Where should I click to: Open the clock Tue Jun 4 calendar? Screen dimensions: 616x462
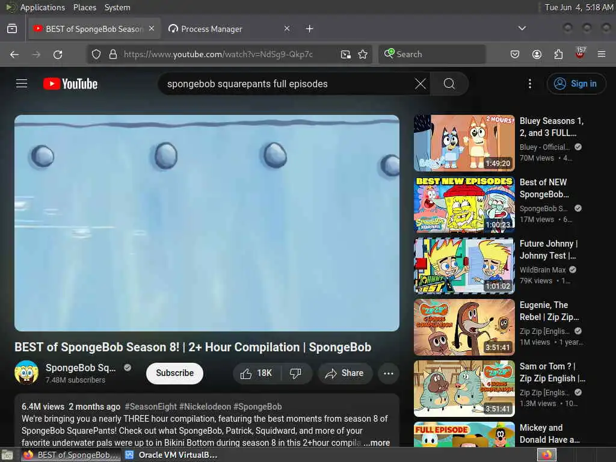579,7
